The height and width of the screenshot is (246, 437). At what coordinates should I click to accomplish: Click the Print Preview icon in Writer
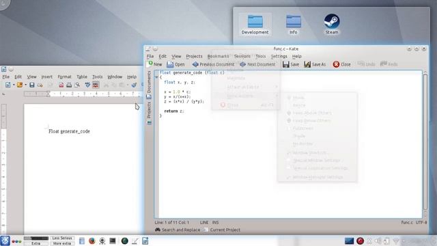tap(77, 85)
